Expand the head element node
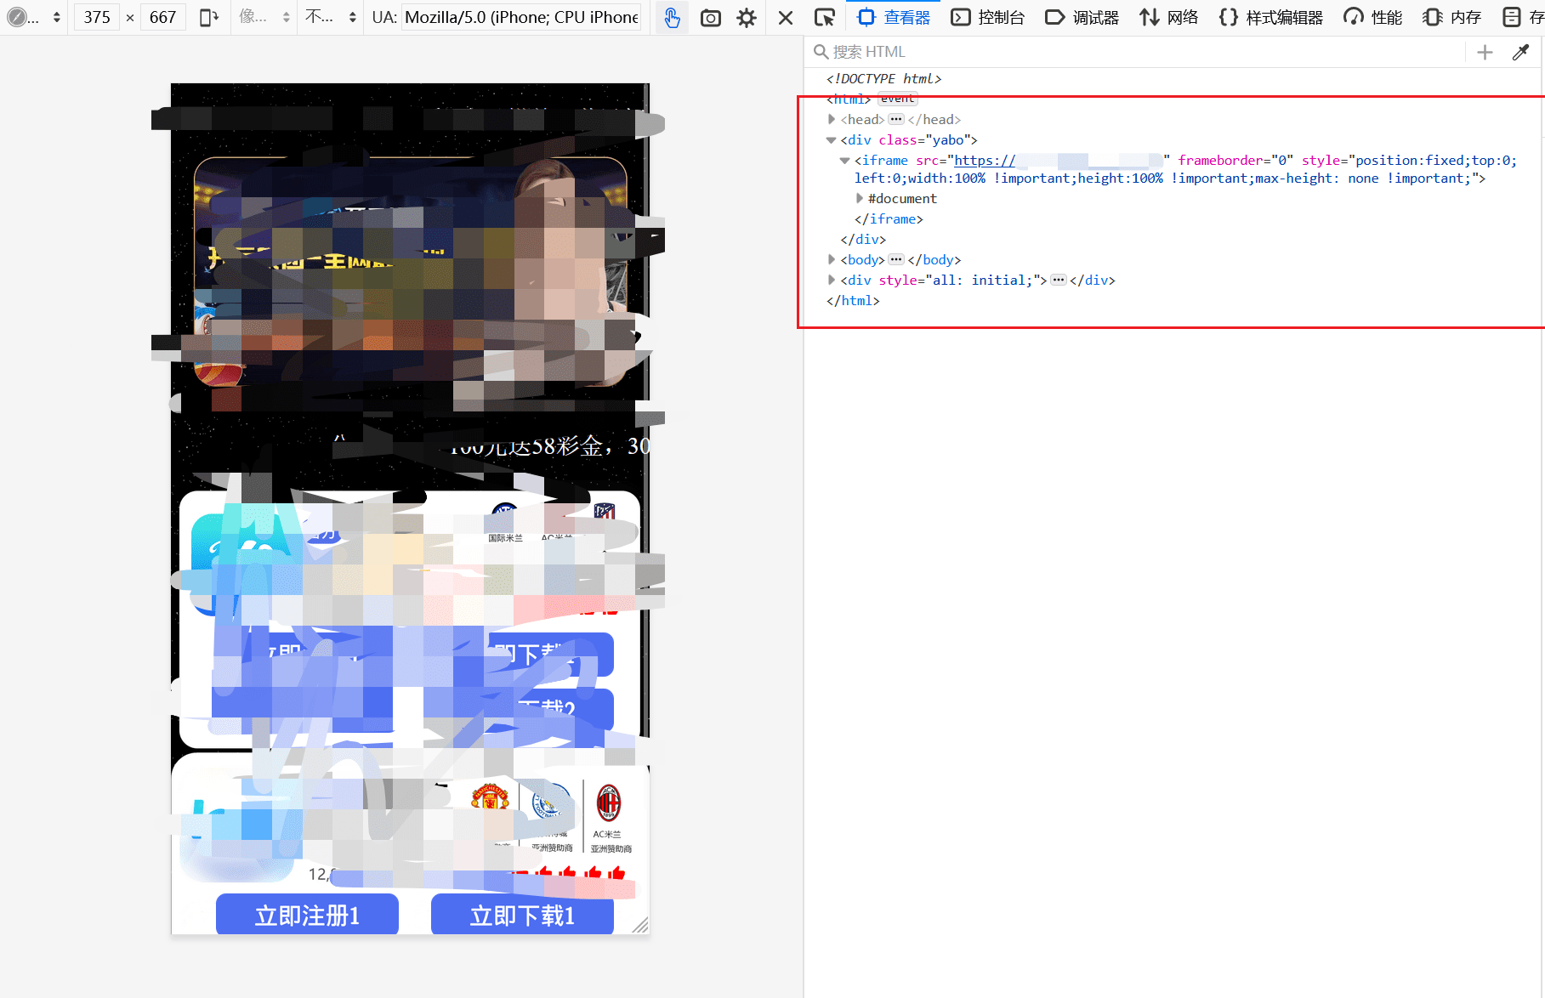The width and height of the screenshot is (1545, 998). click(832, 120)
